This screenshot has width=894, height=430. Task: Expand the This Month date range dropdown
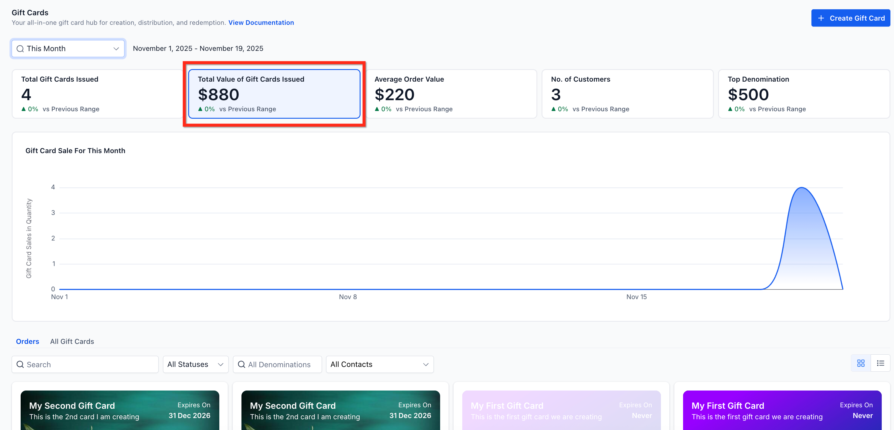tap(116, 48)
